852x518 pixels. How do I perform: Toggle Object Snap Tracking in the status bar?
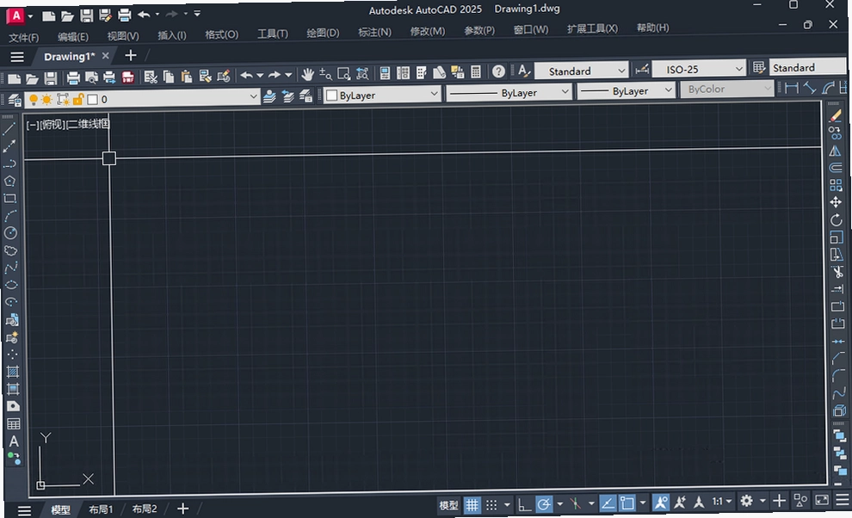608,503
